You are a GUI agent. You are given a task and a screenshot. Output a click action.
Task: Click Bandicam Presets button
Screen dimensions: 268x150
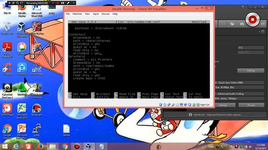click(251, 105)
